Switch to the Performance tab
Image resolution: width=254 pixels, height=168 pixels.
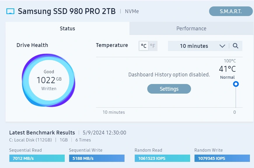tap(191, 29)
